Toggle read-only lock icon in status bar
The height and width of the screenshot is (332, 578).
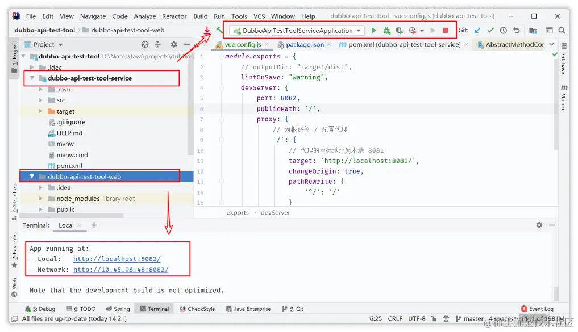[x=434, y=318]
